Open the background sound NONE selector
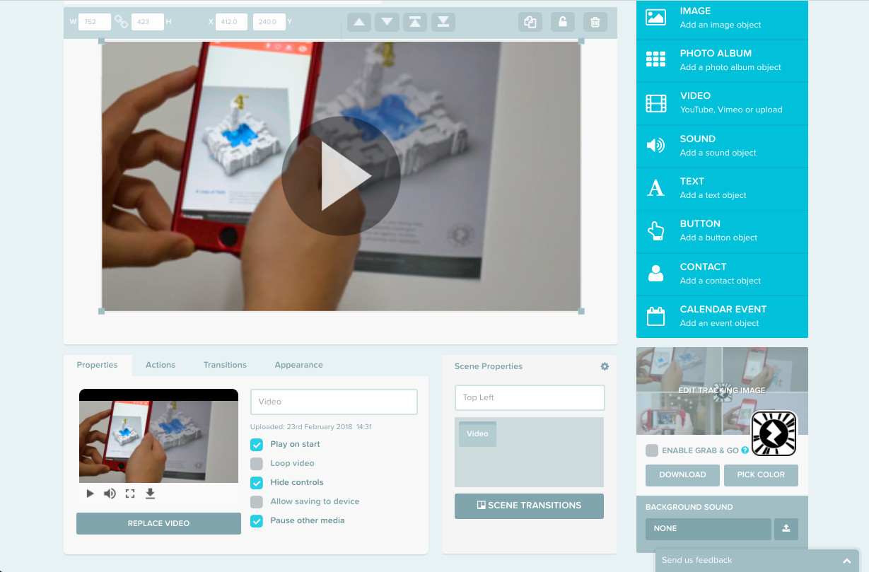This screenshot has height=572, width=869. pyautogui.click(x=708, y=529)
